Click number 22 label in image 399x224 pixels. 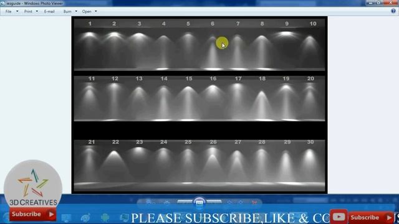pos(115,142)
